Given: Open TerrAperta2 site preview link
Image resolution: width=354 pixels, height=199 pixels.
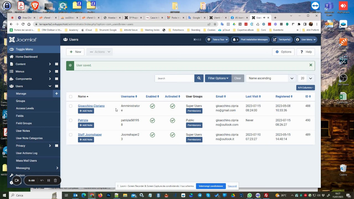Looking at the screenshot, I should (x=282, y=40).
